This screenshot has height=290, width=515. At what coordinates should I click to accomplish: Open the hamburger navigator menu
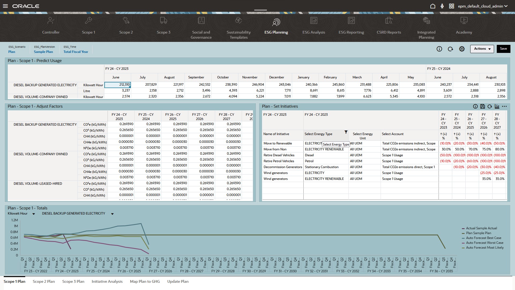pos(5,6)
